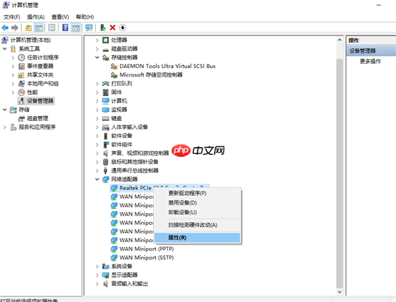This screenshot has width=396, height=302.
Task: Open the 帮助(H) menu
Action: [x=85, y=17]
